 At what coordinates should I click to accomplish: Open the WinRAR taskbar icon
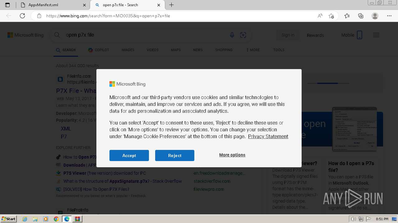point(77,219)
